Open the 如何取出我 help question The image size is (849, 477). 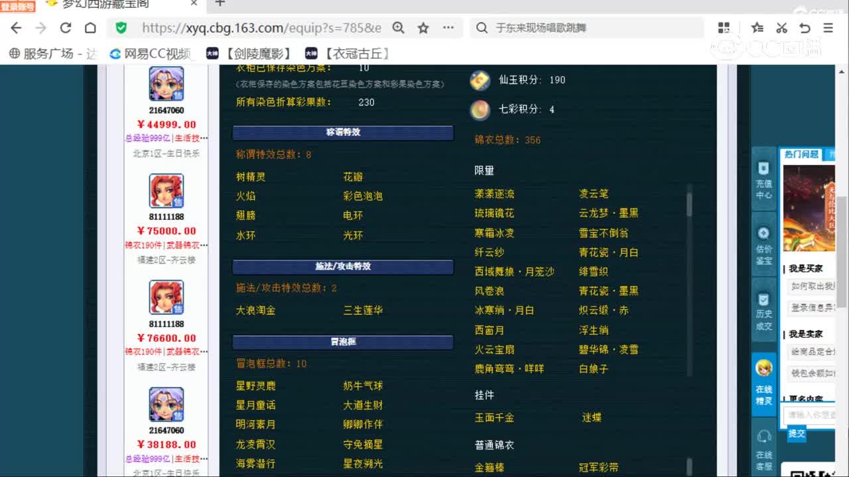(813, 286)
